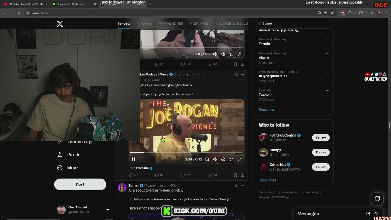Open Grok icon on Zumer post
This screenshot has height=220, width=391.
tap(236, 185)
